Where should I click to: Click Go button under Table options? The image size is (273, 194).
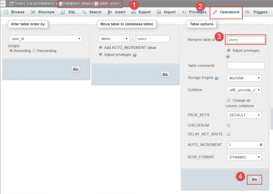(x=254, y=179)
